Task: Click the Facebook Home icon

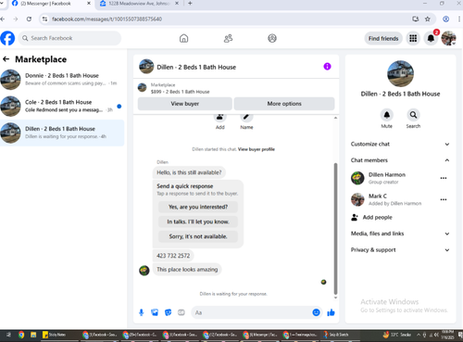Action: (x=183, y=38)
